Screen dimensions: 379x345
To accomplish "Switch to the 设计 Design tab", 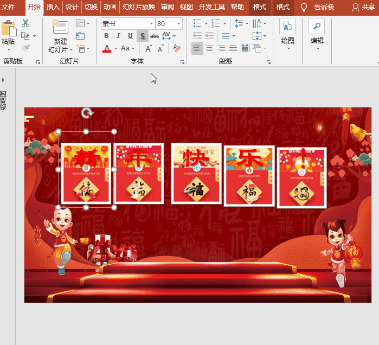I will 72,7.
